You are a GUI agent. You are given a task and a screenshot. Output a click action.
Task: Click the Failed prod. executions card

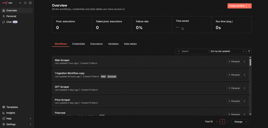click(112, 25)
